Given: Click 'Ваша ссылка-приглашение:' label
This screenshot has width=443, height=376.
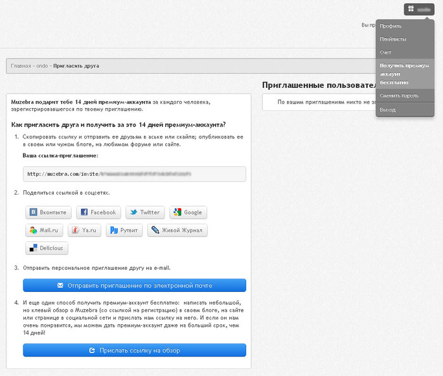Looking at the screenshot, I should (61, 155).
